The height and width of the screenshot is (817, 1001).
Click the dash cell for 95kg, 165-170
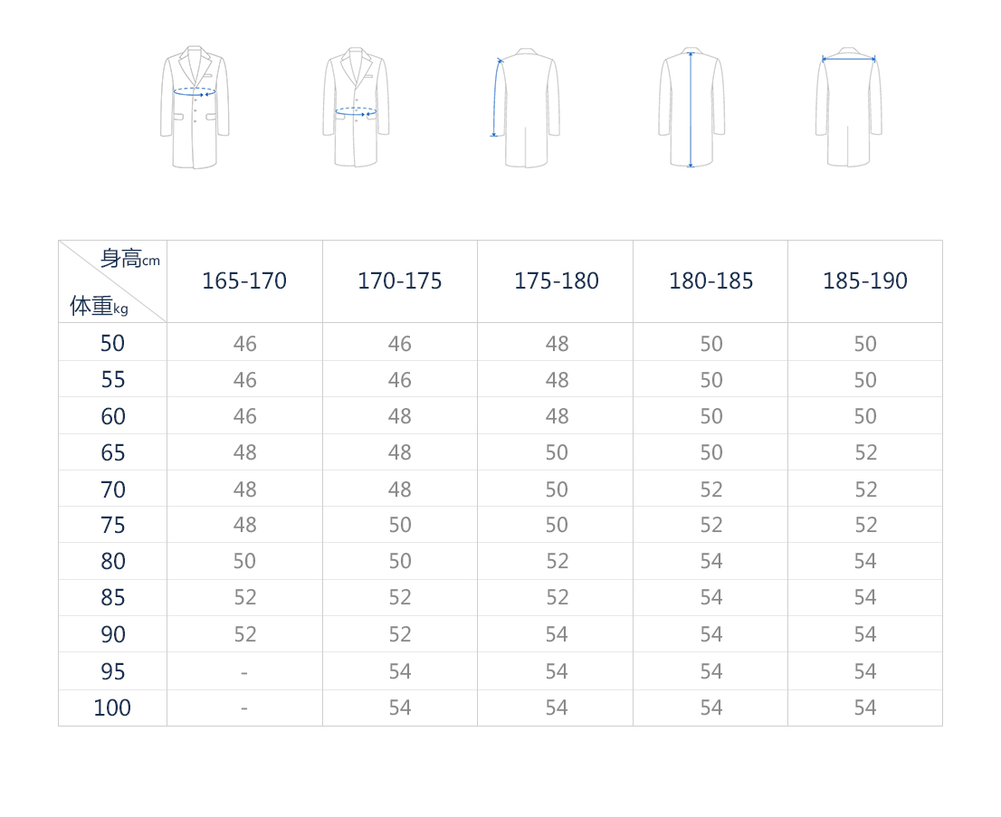click(x=244, y=670)
